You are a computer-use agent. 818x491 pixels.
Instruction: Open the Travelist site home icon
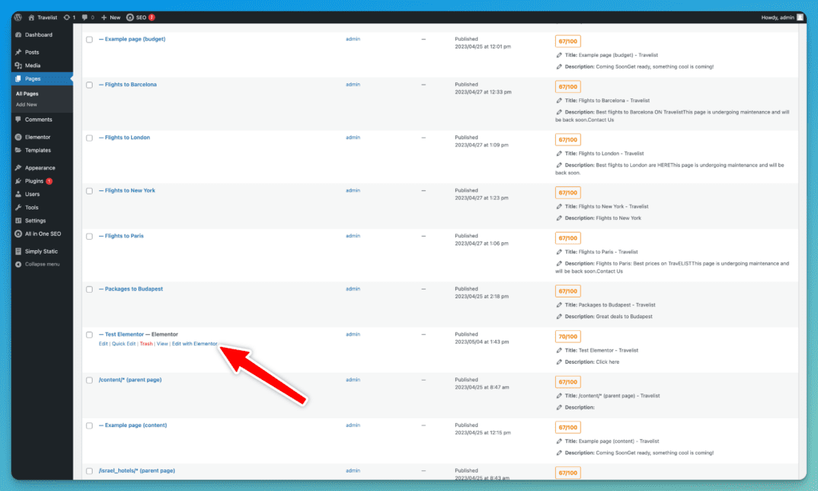click(31, 17)
